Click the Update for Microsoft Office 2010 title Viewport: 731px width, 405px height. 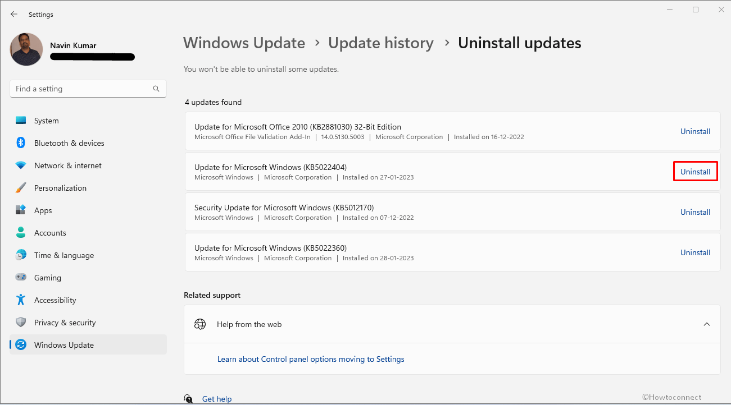point(298,127)
